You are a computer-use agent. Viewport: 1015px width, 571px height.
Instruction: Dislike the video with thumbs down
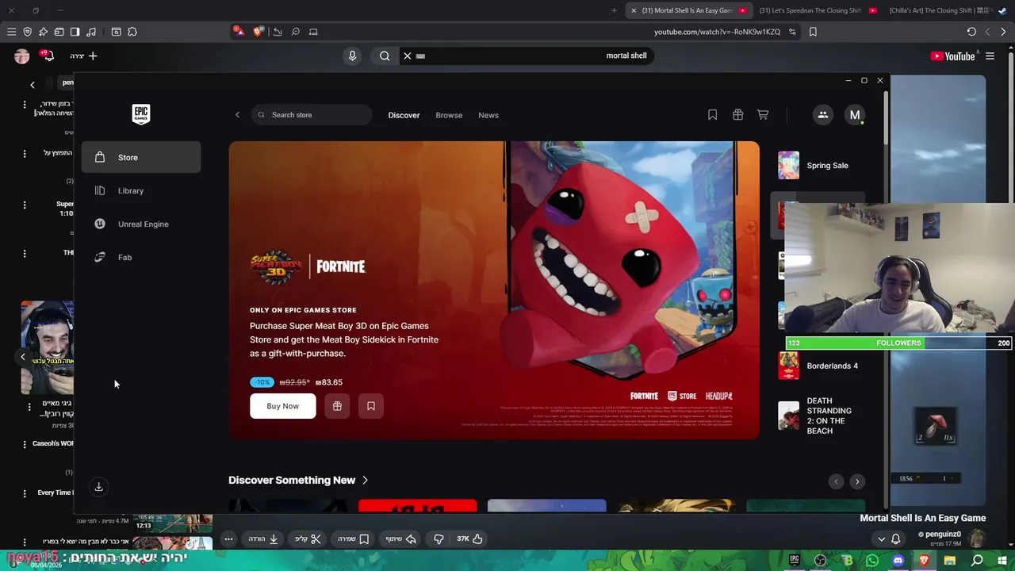439,538
